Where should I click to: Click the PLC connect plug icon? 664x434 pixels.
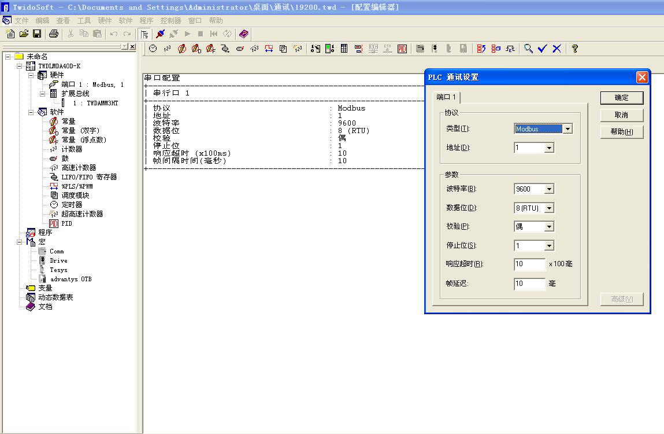click(161, 34)
